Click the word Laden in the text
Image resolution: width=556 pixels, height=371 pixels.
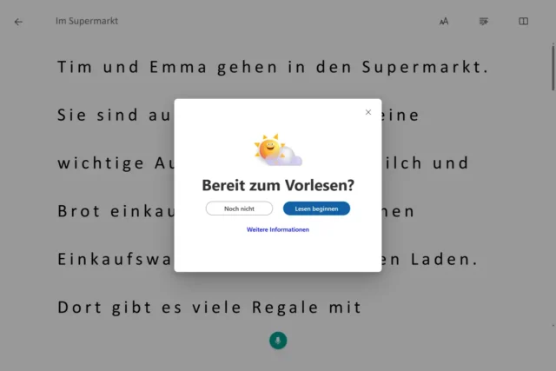click(x=444, y=259)
